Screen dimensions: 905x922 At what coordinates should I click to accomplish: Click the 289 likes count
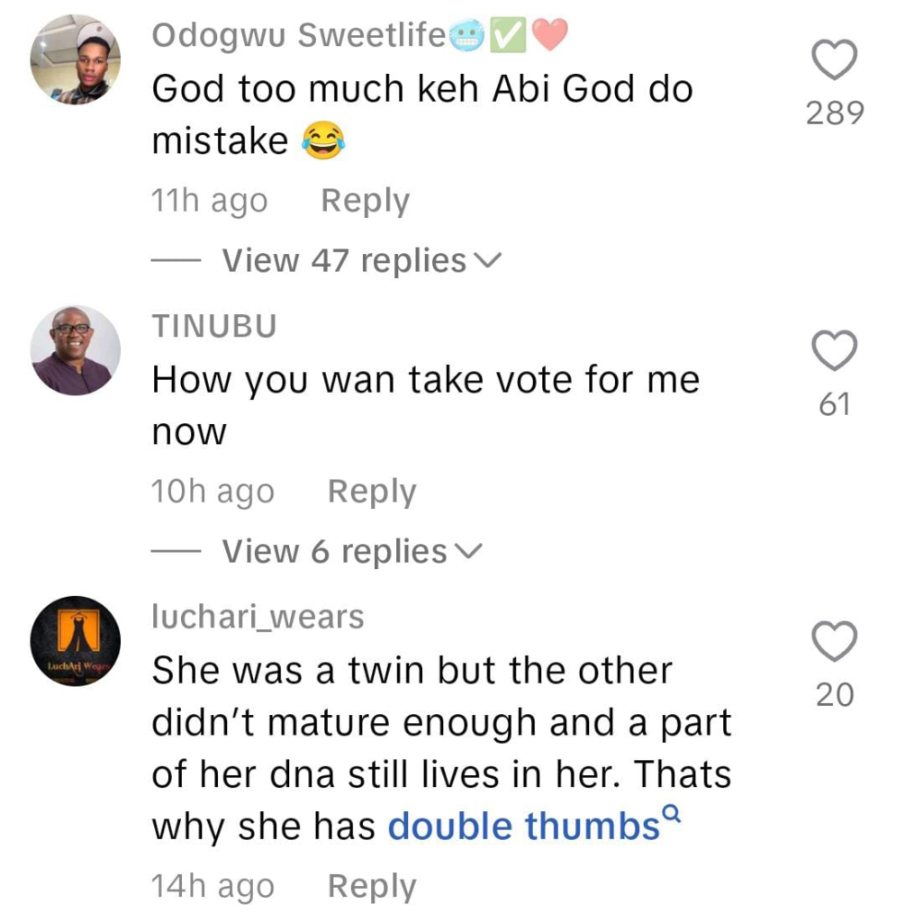tap(835, 113)
